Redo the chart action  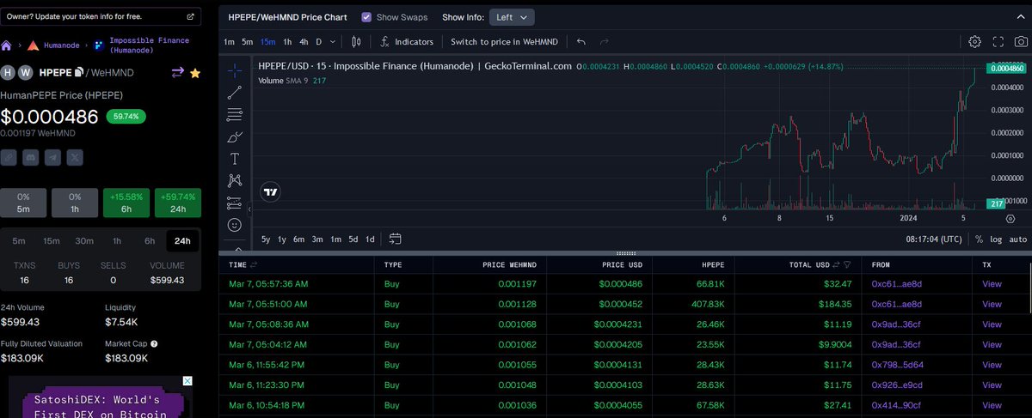[605, 41]
